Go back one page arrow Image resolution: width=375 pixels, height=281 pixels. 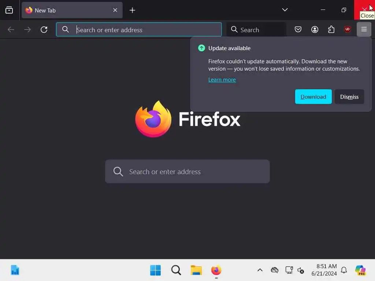(11, 30)
